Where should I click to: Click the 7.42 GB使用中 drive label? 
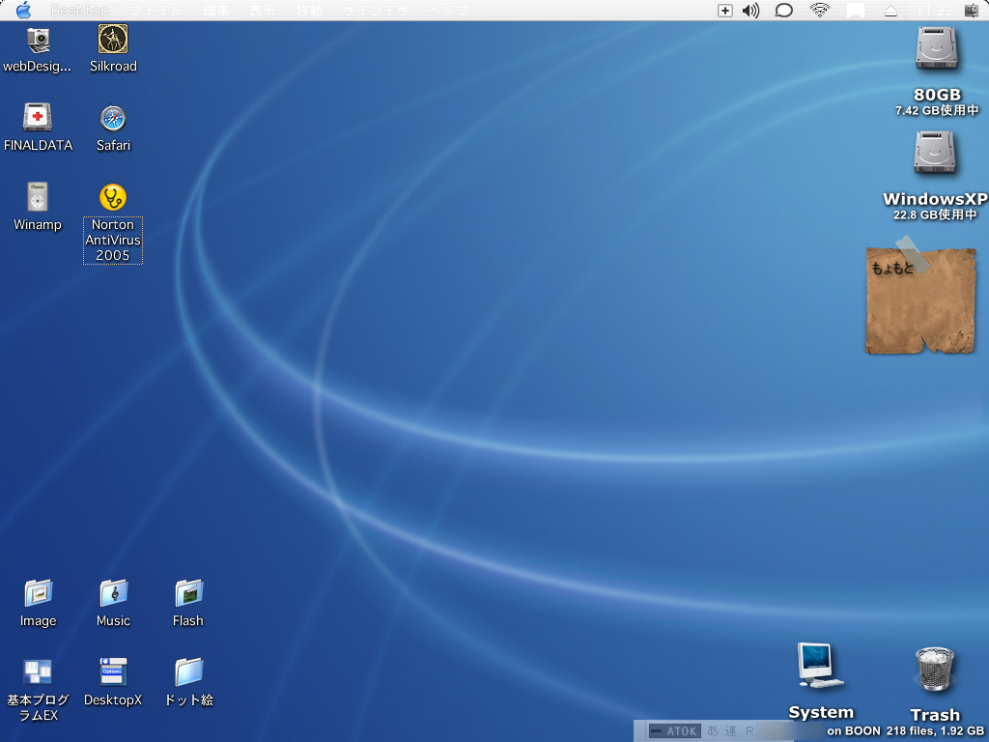tap(937, 110)
